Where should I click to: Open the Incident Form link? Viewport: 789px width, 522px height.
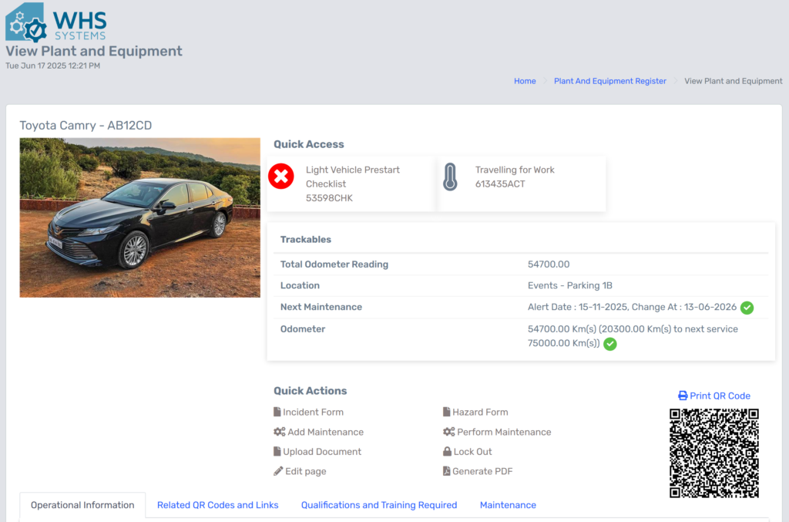click(313, 413)
